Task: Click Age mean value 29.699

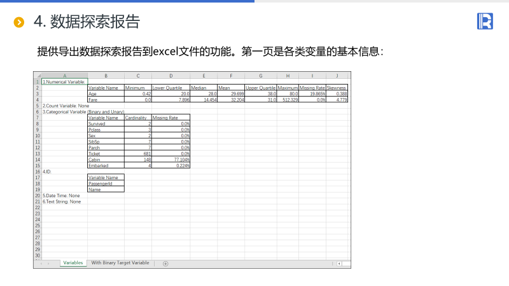Action: 231,93
